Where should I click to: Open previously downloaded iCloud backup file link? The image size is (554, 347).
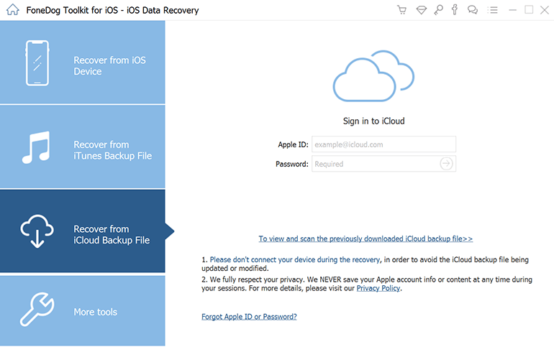(365, 239)
